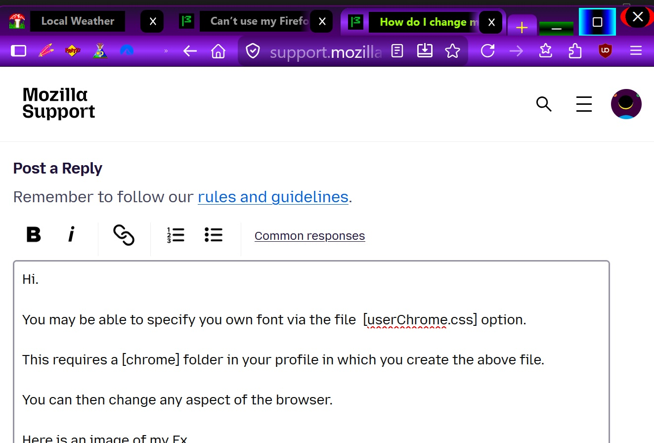Insert a numbered list
This screenshot has width=654, height=443.
(175, 235)
